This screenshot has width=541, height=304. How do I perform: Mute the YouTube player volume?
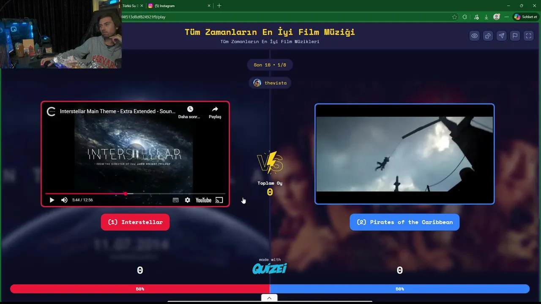tap(64, 200)
